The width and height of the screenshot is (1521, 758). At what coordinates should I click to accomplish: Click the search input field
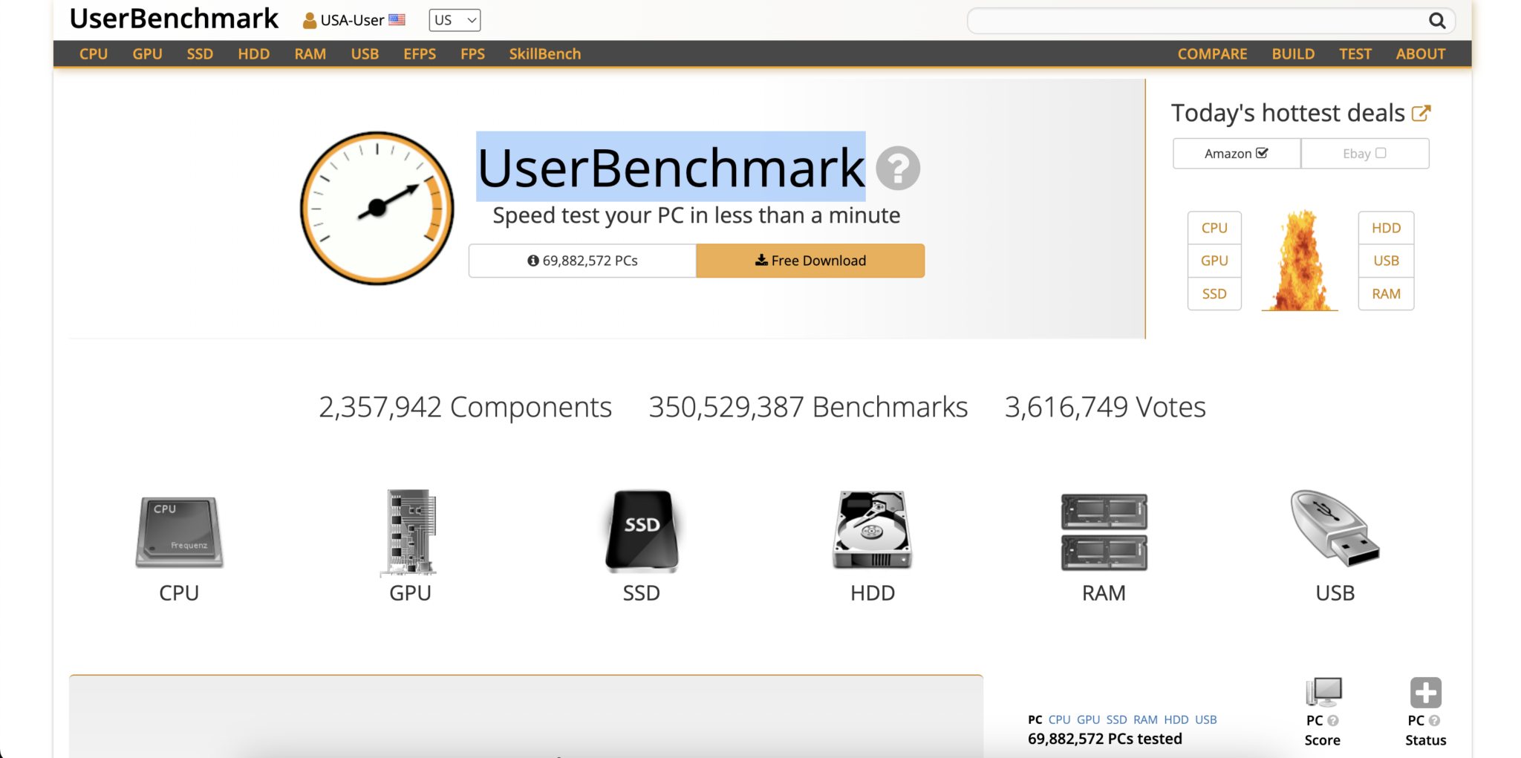1188,21
